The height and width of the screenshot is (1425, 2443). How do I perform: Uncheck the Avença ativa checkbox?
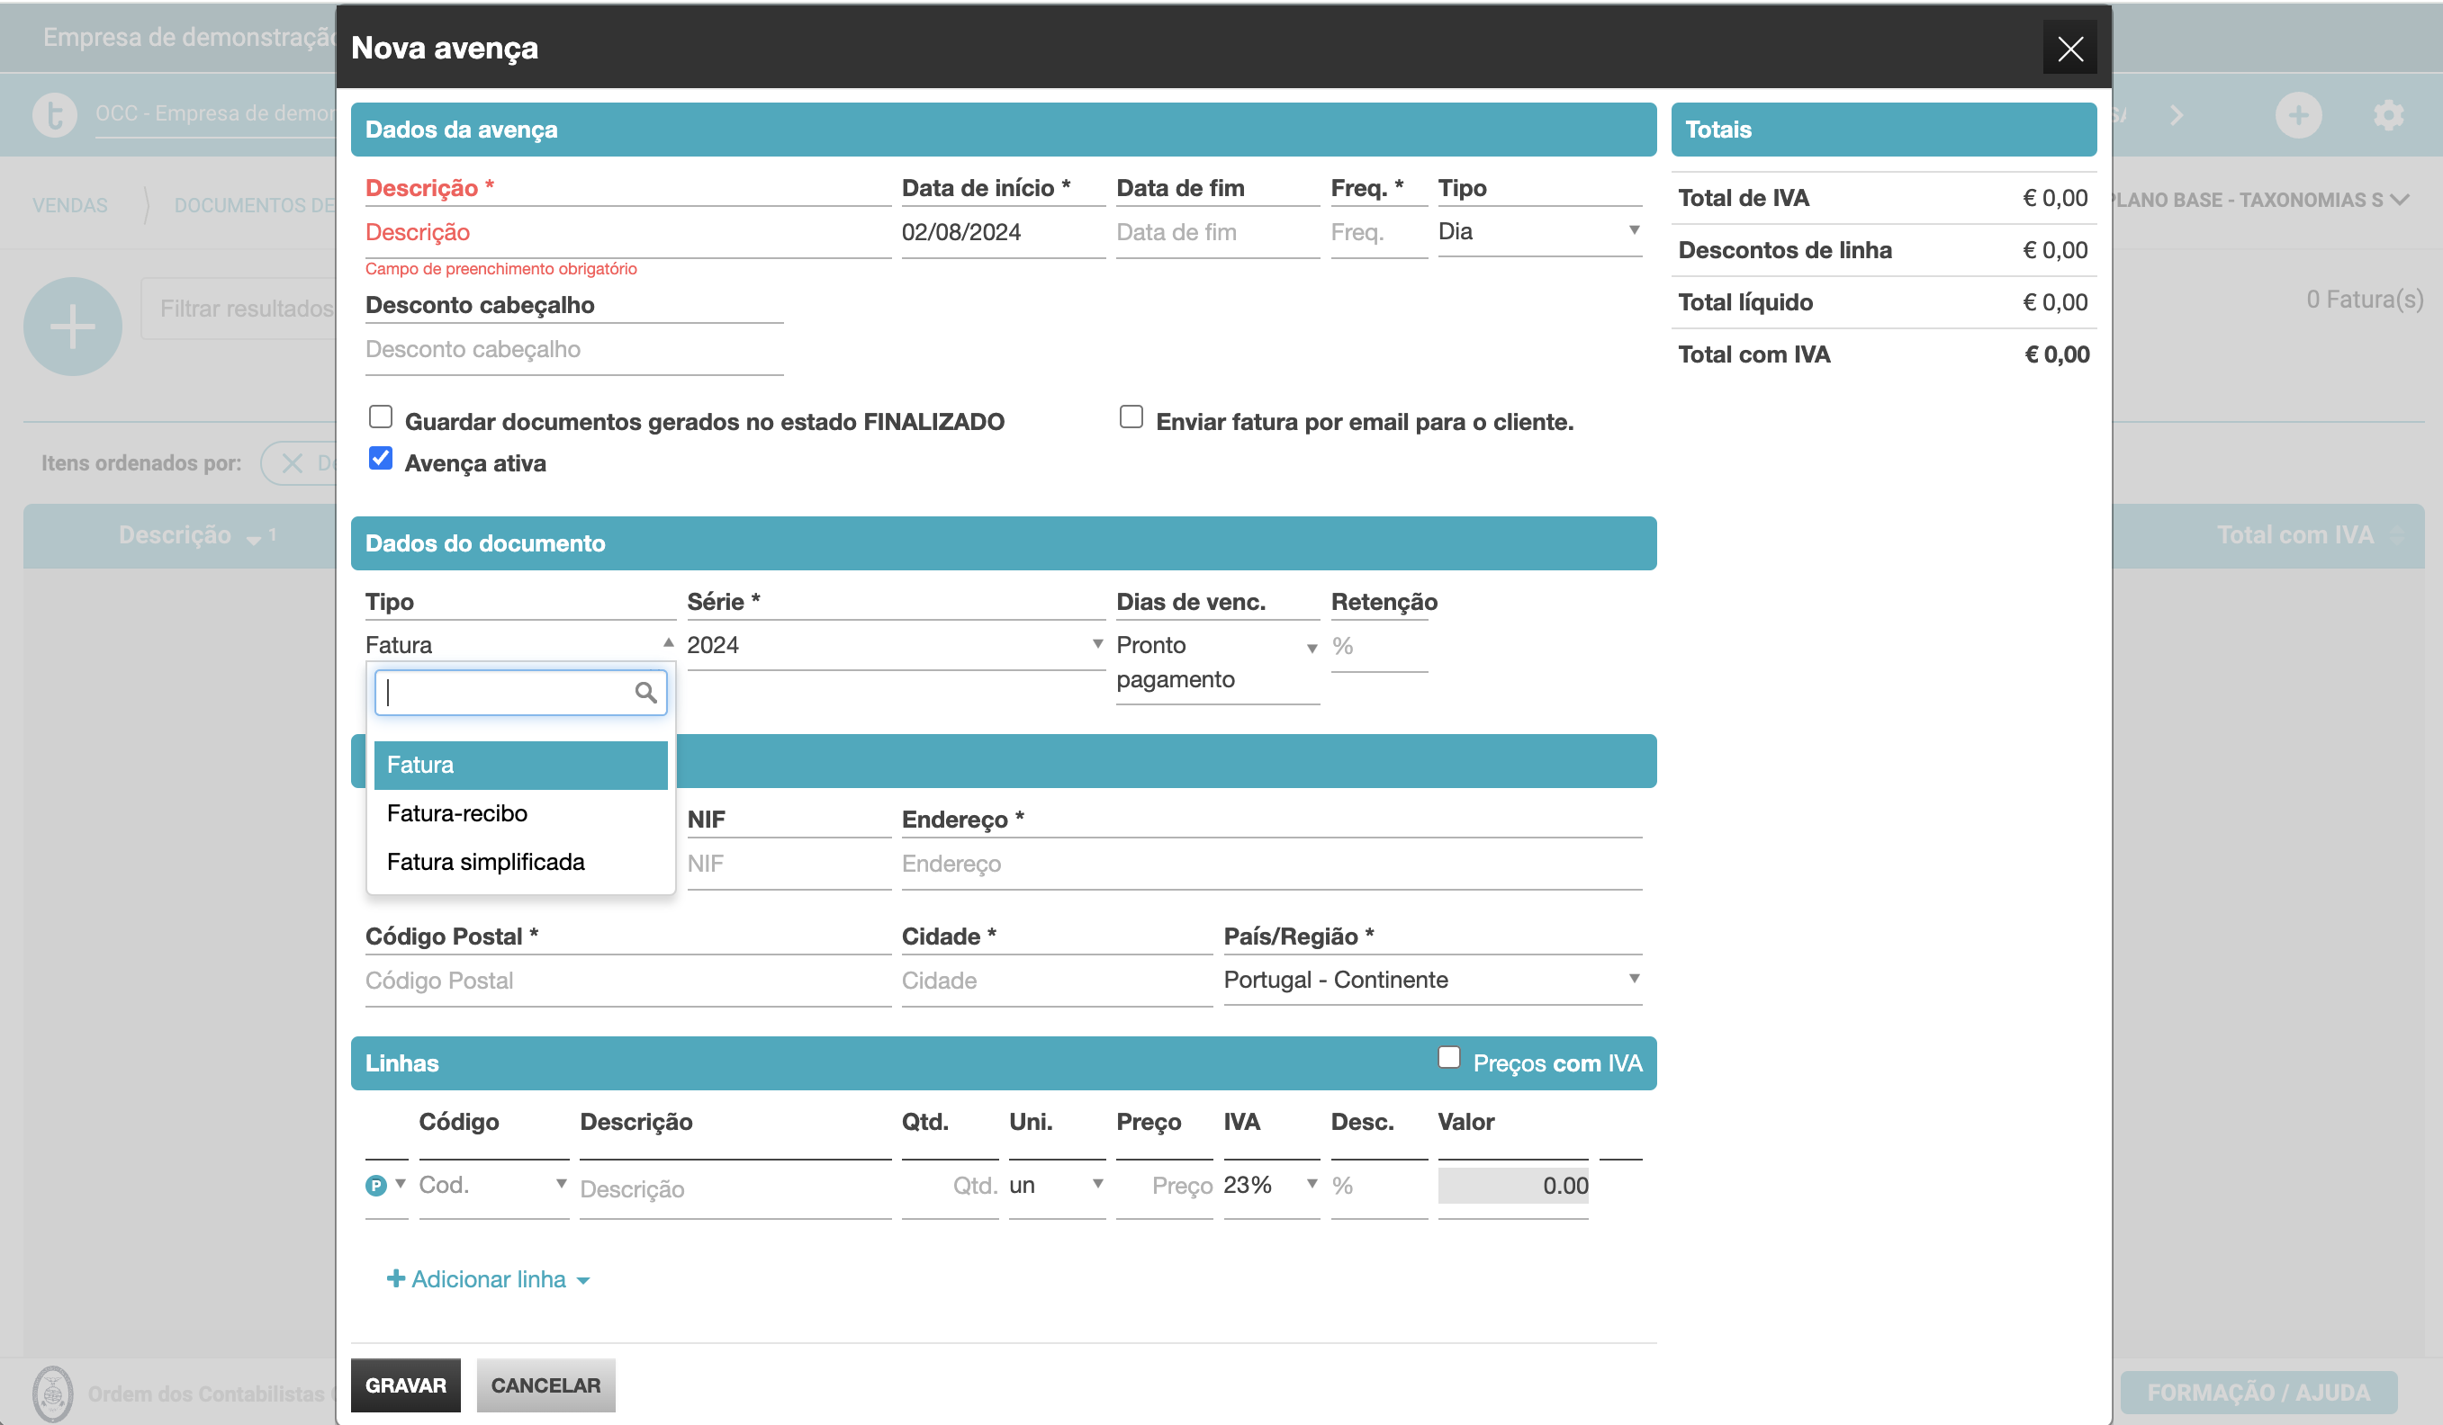coord(381,458)
